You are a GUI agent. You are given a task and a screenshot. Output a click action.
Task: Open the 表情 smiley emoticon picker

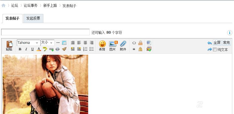coord(102,46)
